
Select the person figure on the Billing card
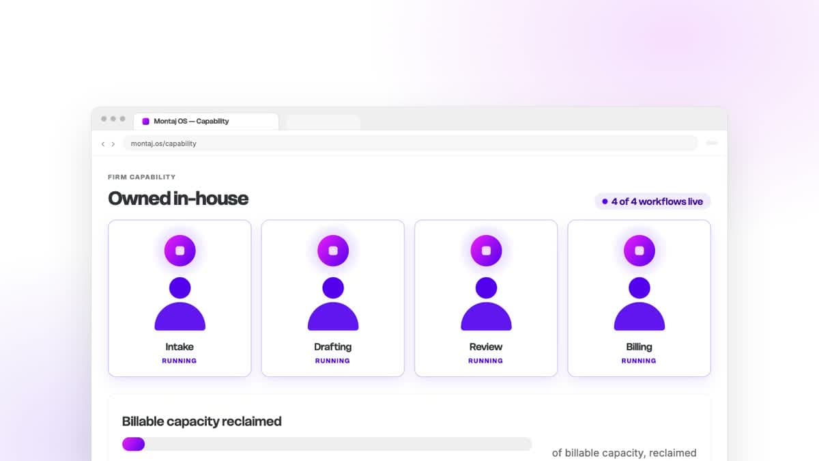tap(640, 304)
